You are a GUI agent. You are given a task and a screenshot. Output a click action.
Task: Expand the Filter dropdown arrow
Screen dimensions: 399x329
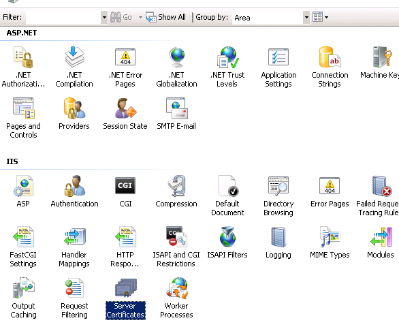[104, 17]
